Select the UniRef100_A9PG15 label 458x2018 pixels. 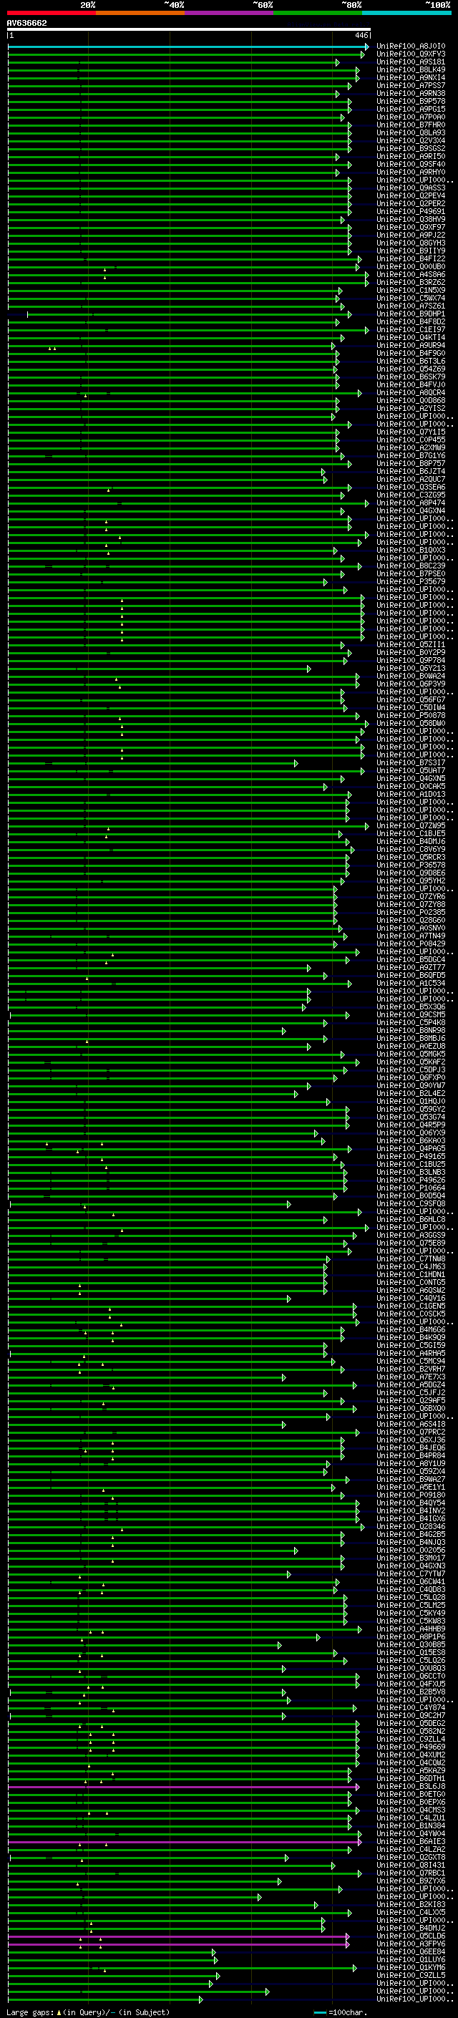pyautogui.click(x=411, y=109)
